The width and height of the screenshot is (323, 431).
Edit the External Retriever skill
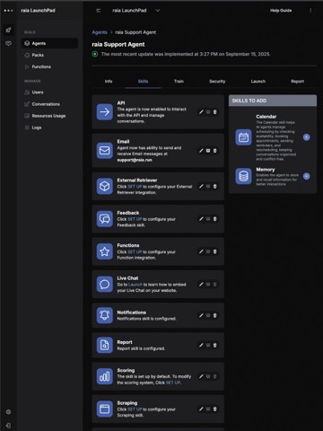[201, 186]
